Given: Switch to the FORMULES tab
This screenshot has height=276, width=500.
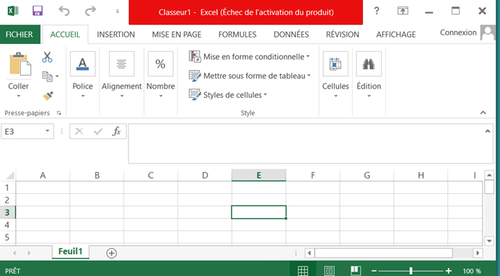Looking at the screenshot, I should (x=237, y=35).
